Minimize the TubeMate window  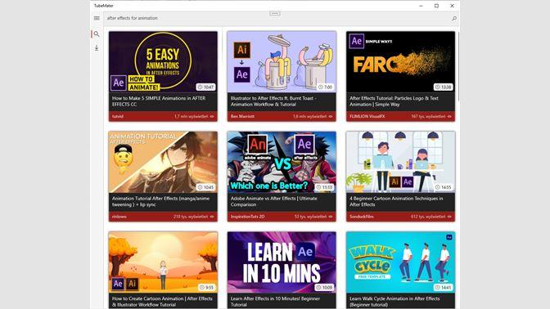421,6
